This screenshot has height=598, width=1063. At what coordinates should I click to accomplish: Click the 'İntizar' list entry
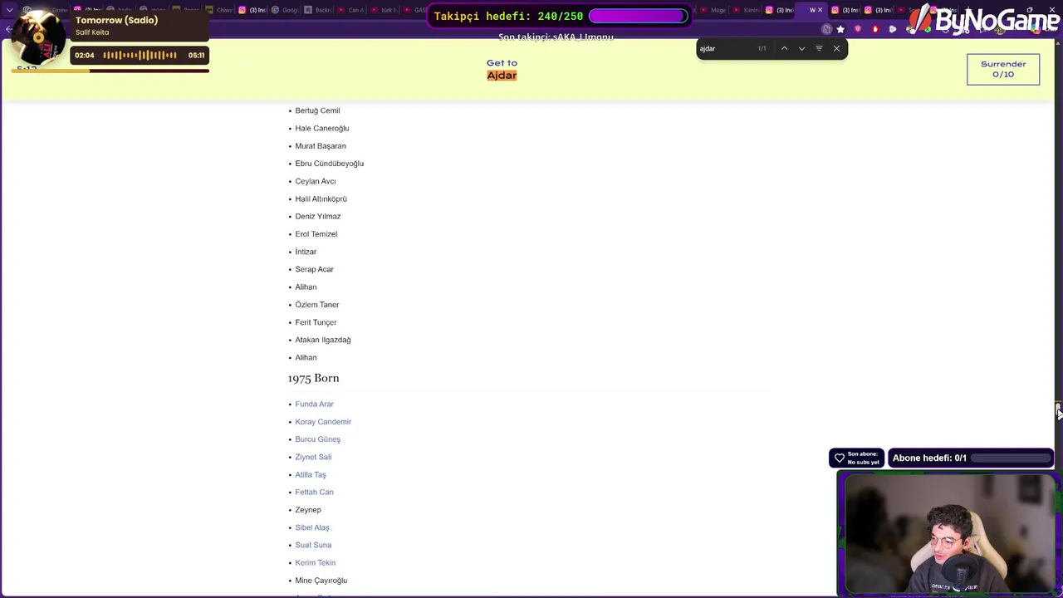(x=306, y=252)
